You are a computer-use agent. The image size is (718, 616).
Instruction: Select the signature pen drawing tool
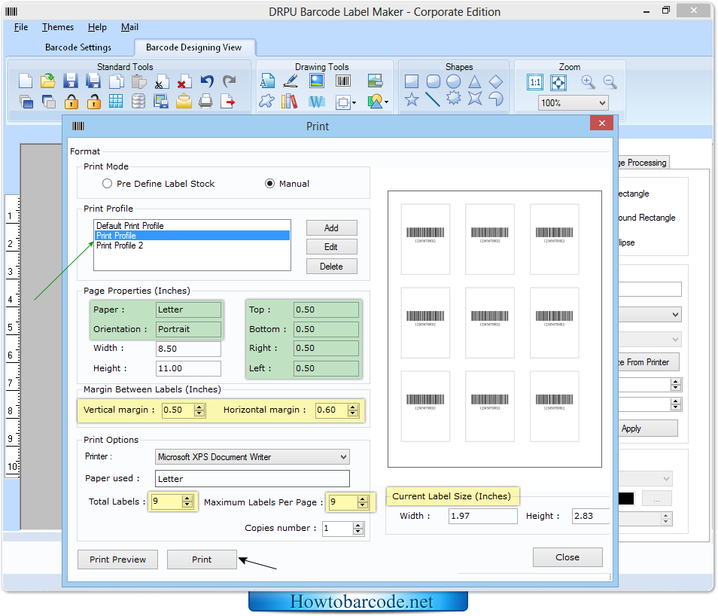click(x=291, y=81)
